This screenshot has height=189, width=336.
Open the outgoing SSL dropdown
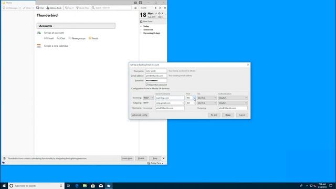(206, 103)
